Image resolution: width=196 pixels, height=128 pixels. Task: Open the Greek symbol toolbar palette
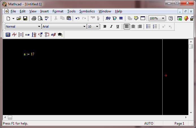(x=53, y=34)
